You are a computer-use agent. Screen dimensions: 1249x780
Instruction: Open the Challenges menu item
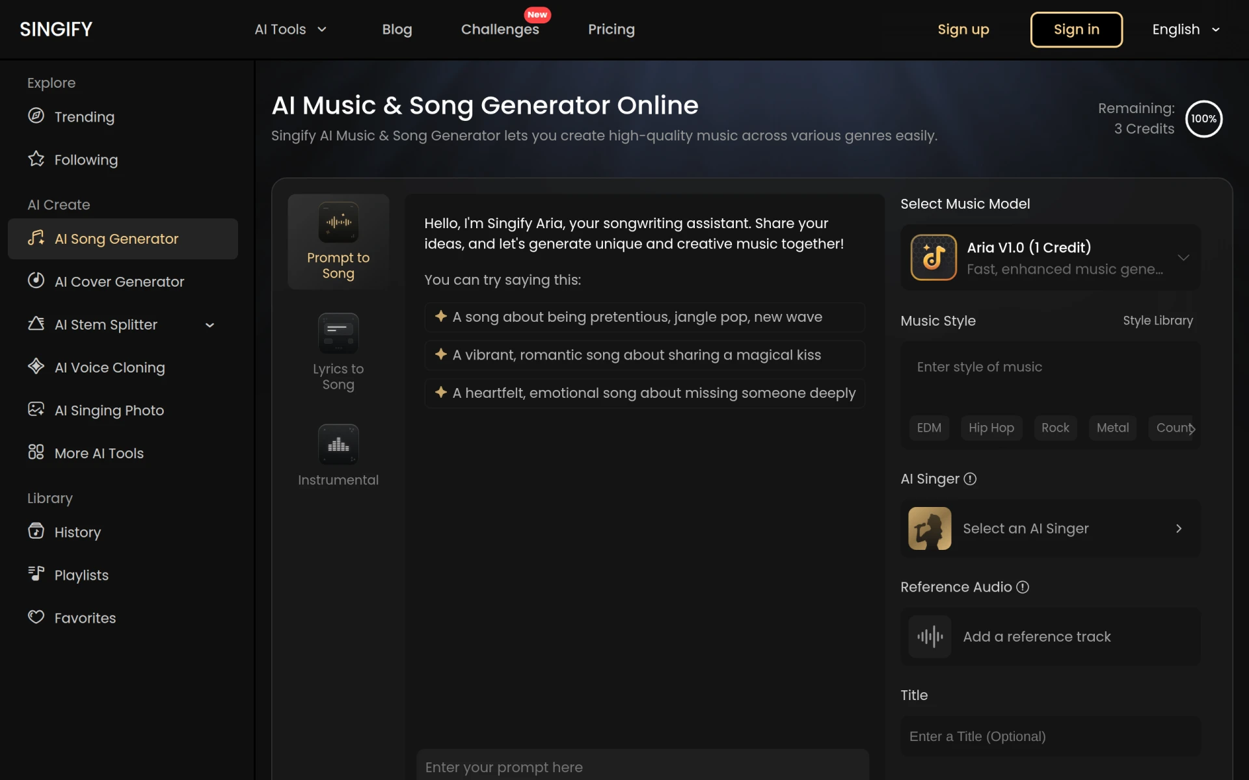pyautogui.click(x=500, y=29)
